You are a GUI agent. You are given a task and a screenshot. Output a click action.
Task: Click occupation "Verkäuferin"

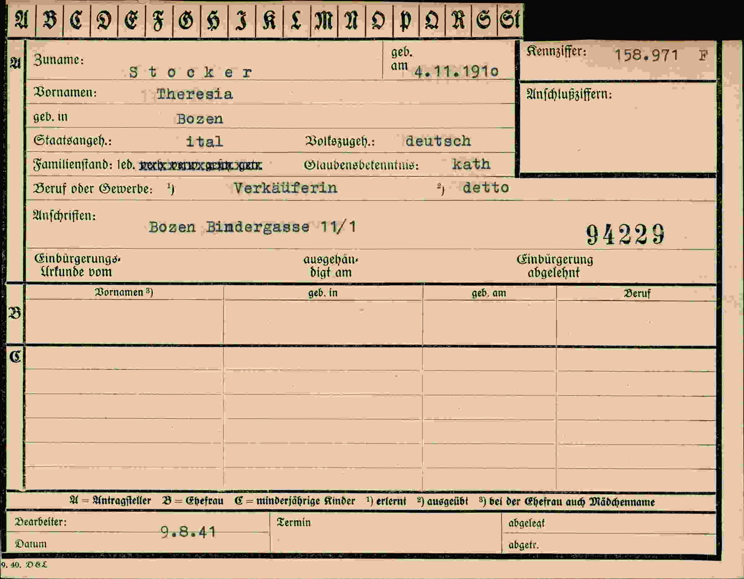285,188
